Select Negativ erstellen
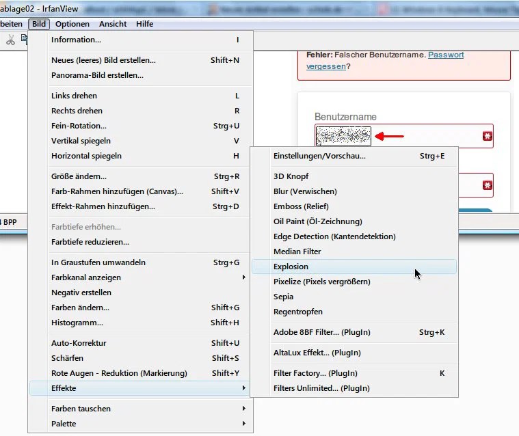The width and height of the screenshot is (519, 436). coord(141,292)
